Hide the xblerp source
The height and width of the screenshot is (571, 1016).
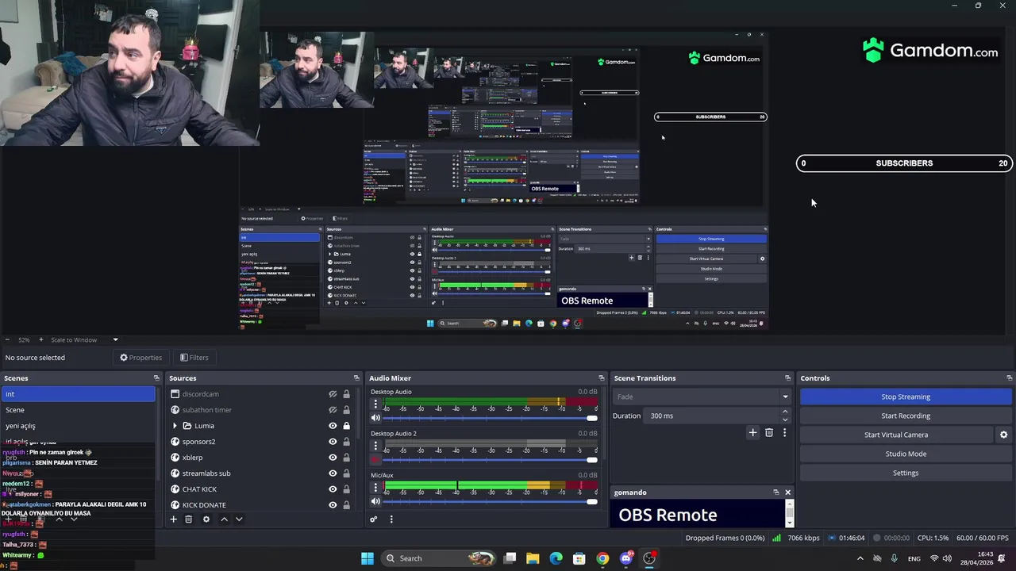click(333, 458)
